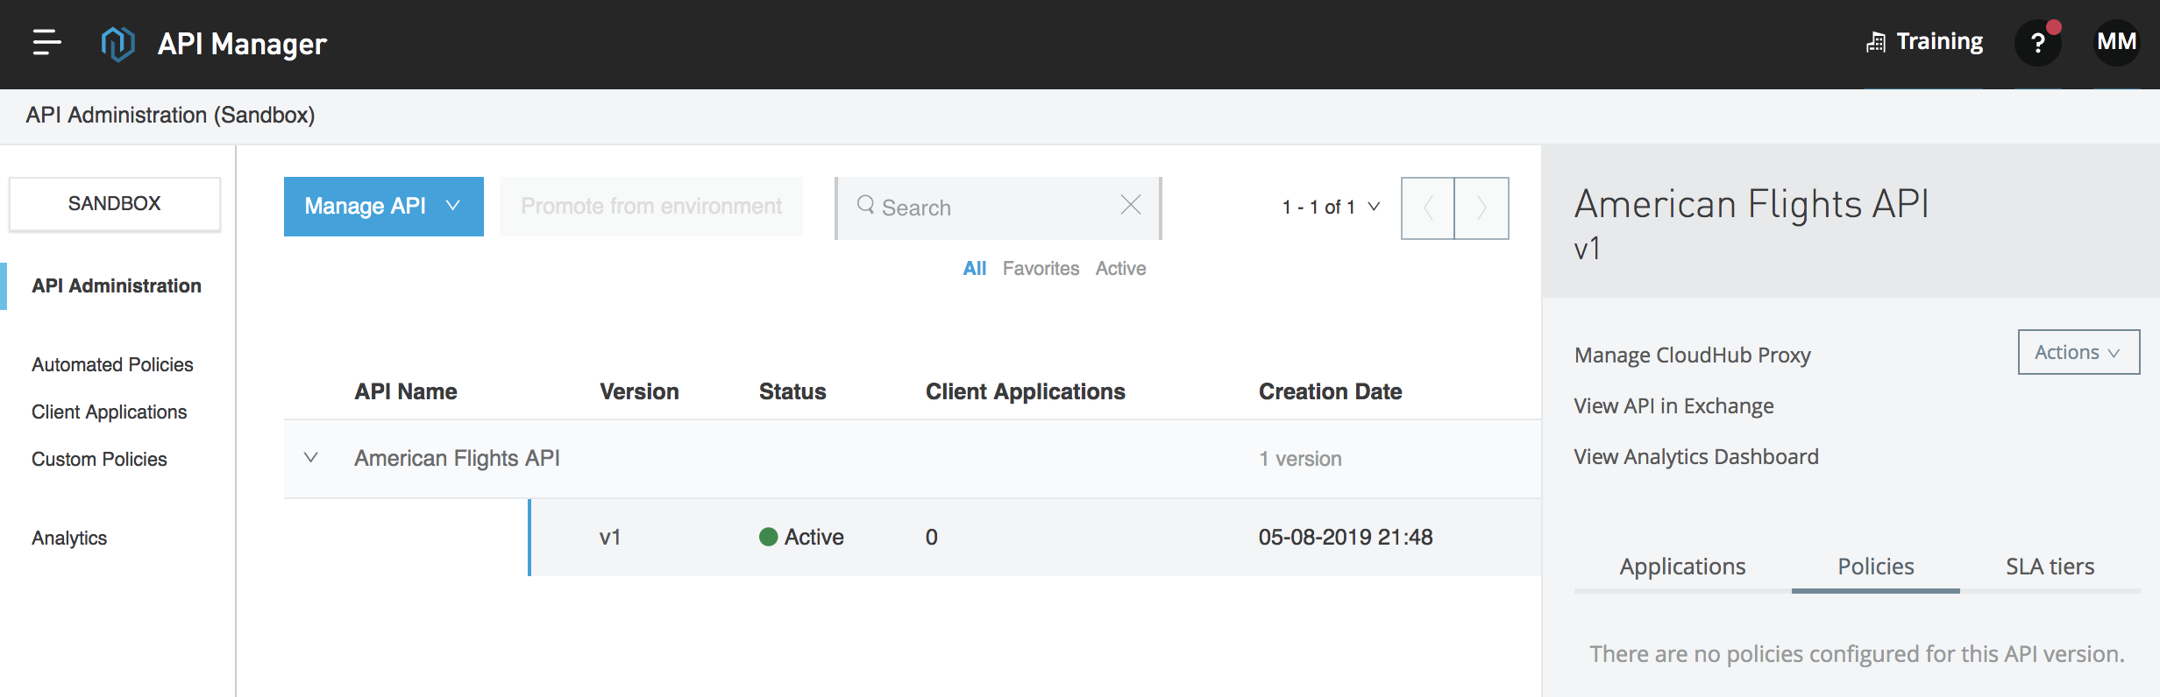Click American Flights API name in table
The image size is (2160, 697).
457,458
